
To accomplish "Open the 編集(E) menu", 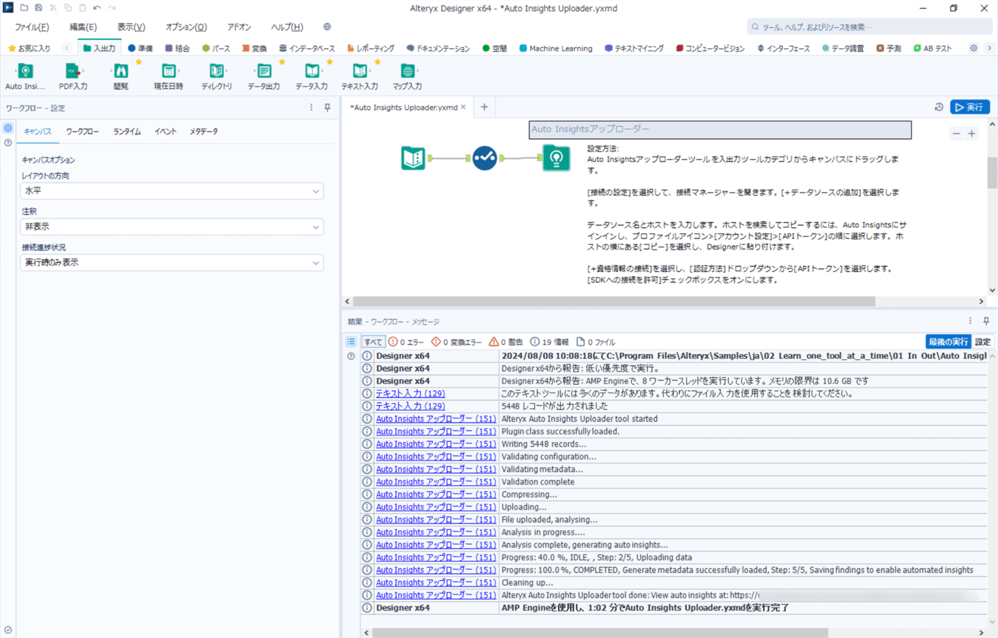I will click(83, 27).
